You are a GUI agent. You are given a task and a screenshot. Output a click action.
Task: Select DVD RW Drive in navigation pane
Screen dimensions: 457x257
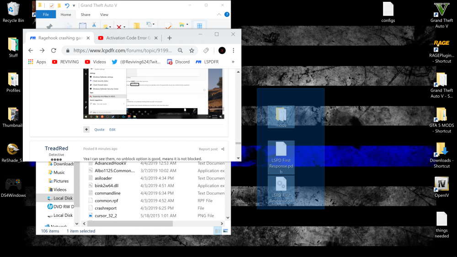point(60,206)
